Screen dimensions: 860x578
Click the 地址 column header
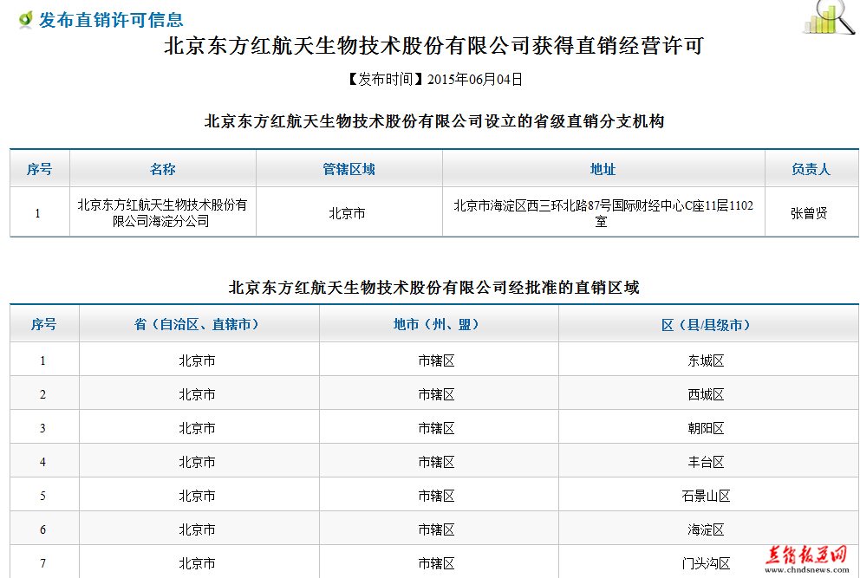[603, 169]
